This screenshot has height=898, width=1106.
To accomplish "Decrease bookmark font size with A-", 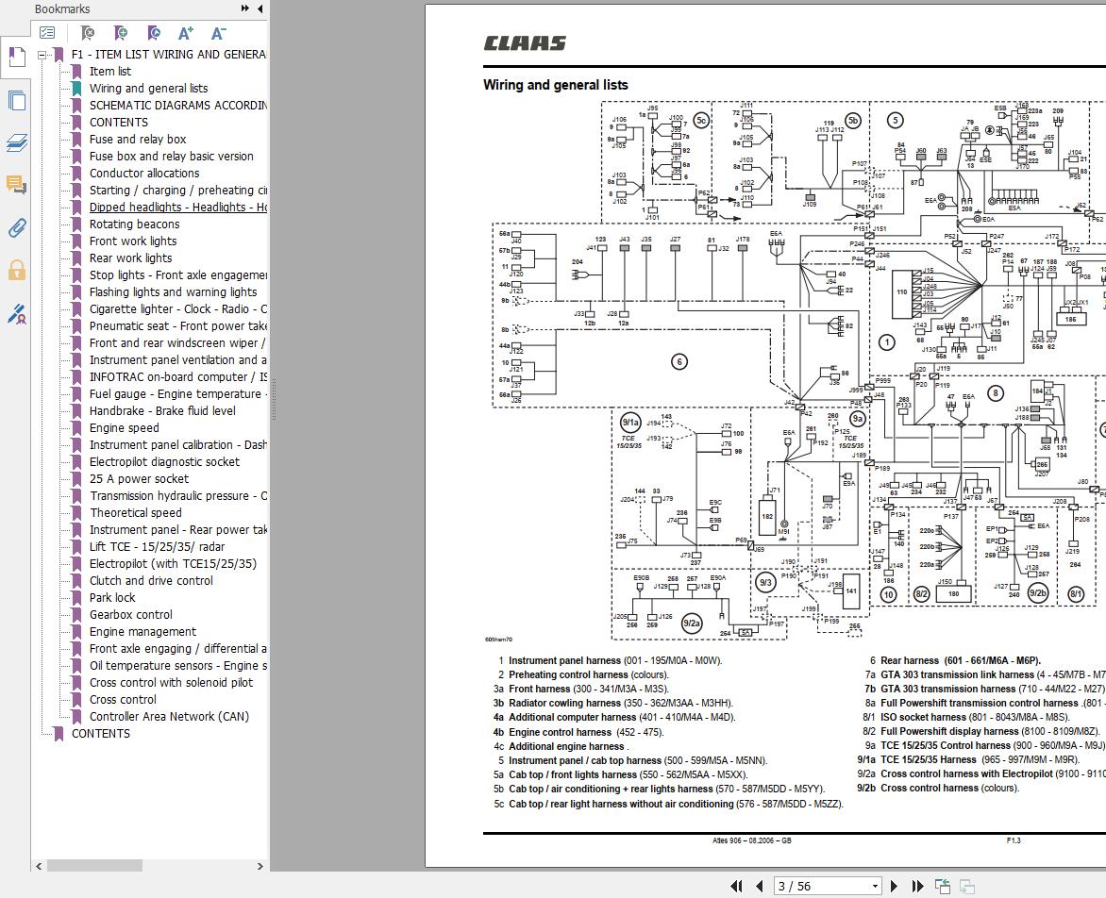I will [x=219, y=32].
